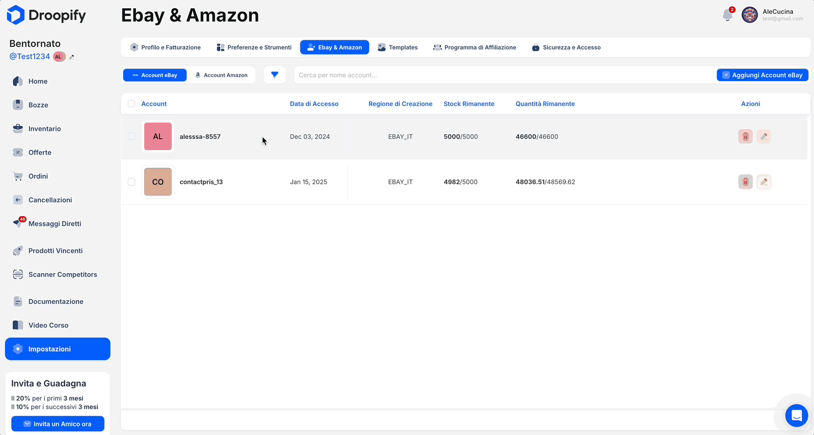Image resolution: width=814 pixels, height=435 pixels.
Task: Open the notifications bell
Action: pyautogui.click(x=728, y=15)
